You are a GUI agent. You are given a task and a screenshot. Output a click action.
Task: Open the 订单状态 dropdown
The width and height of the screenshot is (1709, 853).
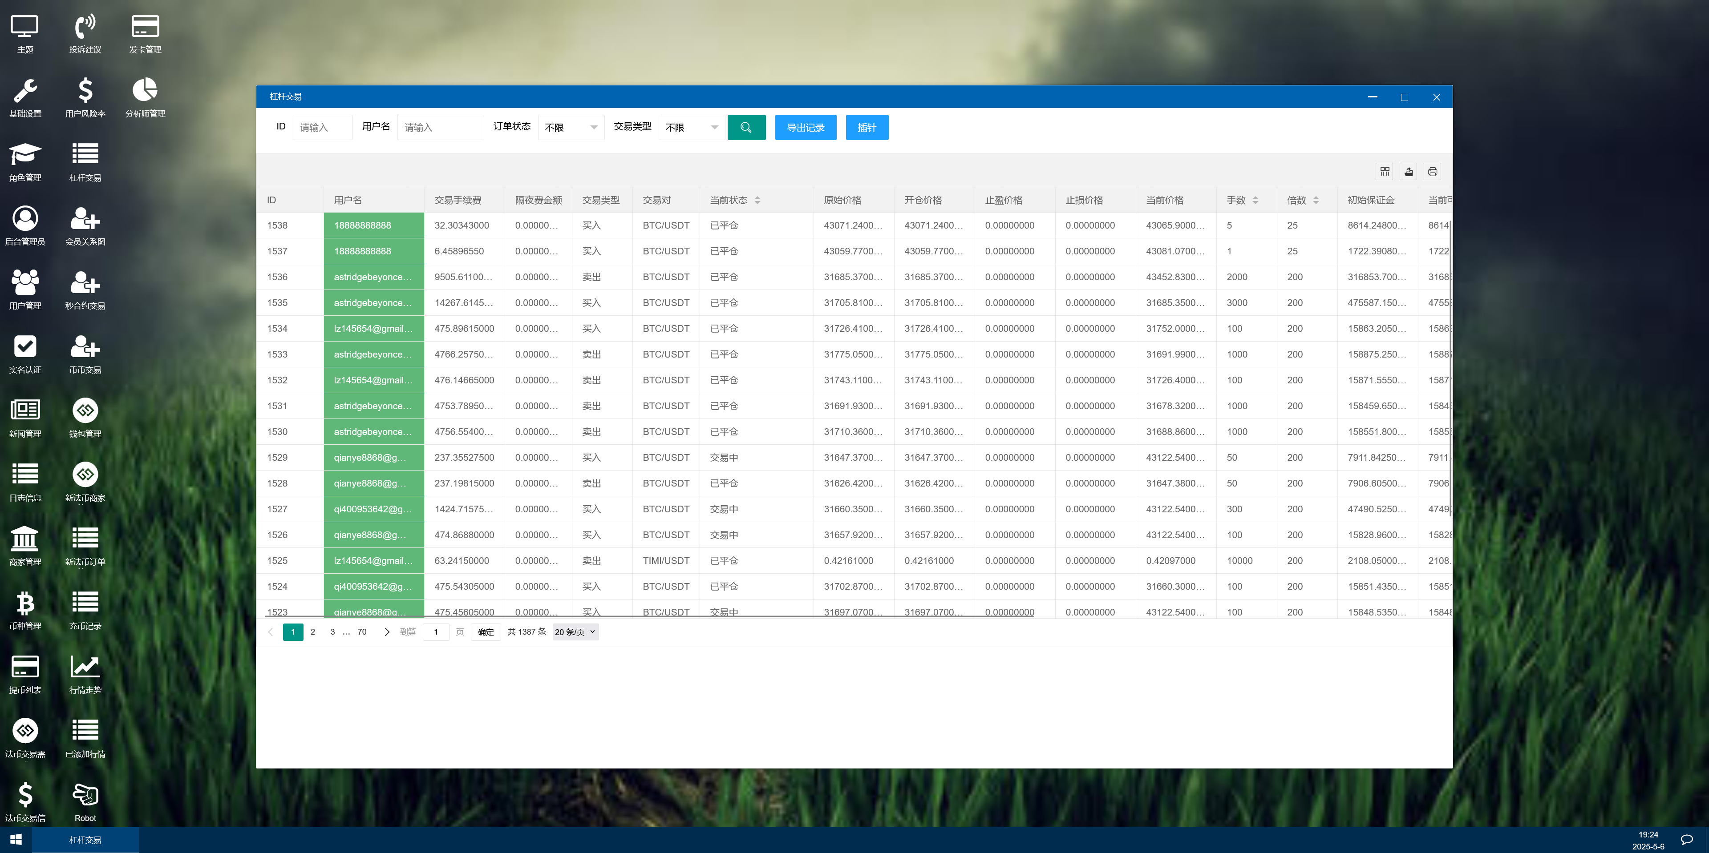tap(571, 127)
